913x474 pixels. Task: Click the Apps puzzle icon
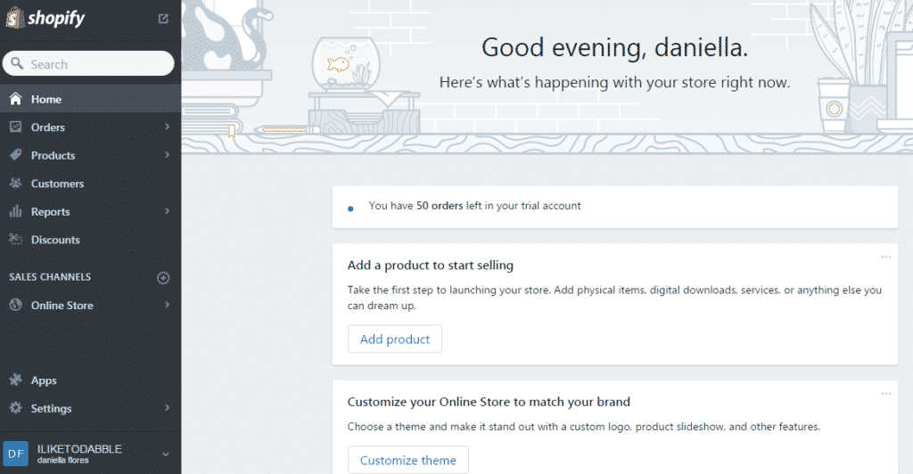pyautogui.click(x=16, y=380)
